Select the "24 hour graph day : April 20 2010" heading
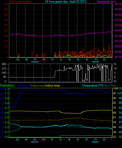The width and height of the screenshot is (122, 148). [x=66, y=2]
